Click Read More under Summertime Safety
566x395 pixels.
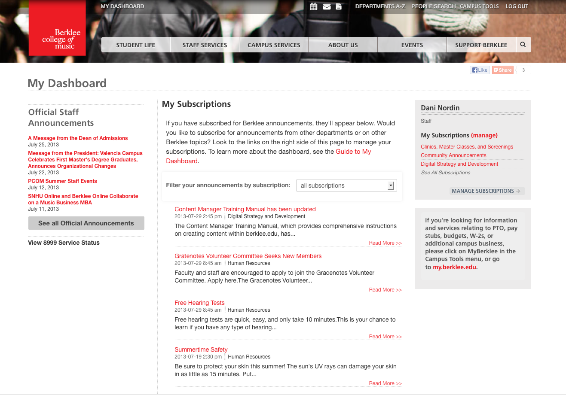click(385, 383)
